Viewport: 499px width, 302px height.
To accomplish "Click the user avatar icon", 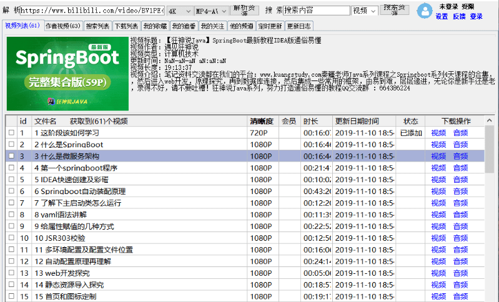I will [425, 11].
